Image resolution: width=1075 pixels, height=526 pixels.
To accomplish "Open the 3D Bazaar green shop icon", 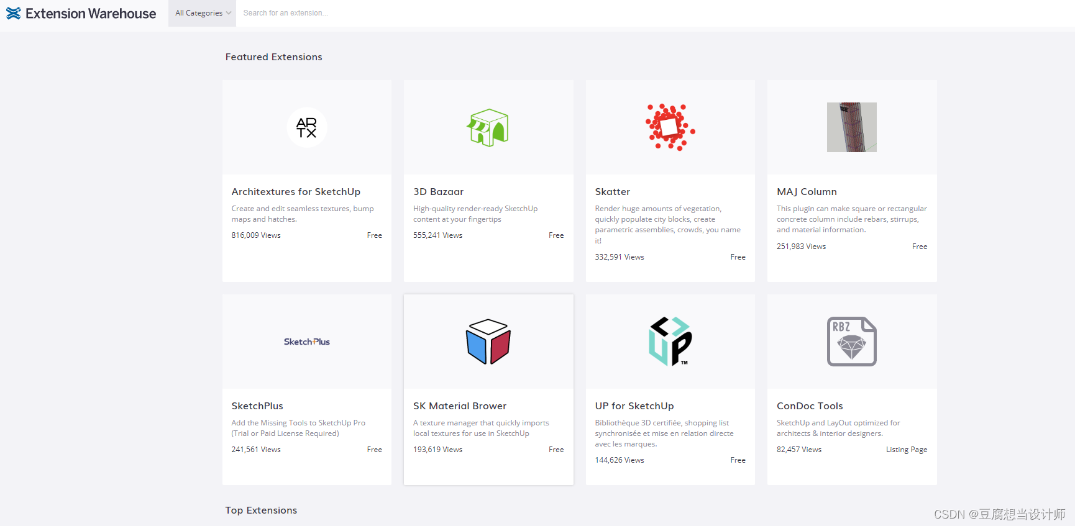I will click(x=488, y=127).
